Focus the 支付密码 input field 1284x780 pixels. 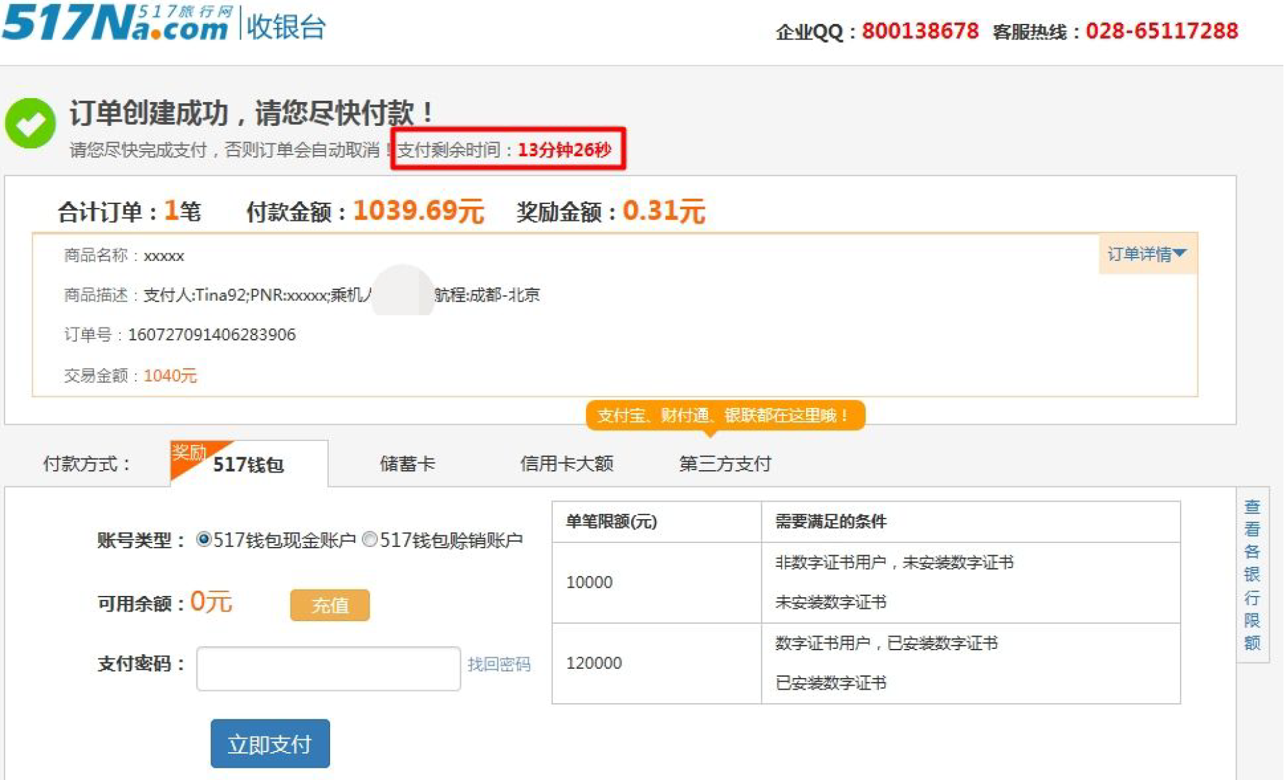(329, 669)
